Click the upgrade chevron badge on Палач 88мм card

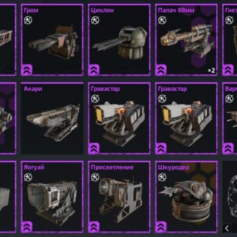(x=161, y=70)
